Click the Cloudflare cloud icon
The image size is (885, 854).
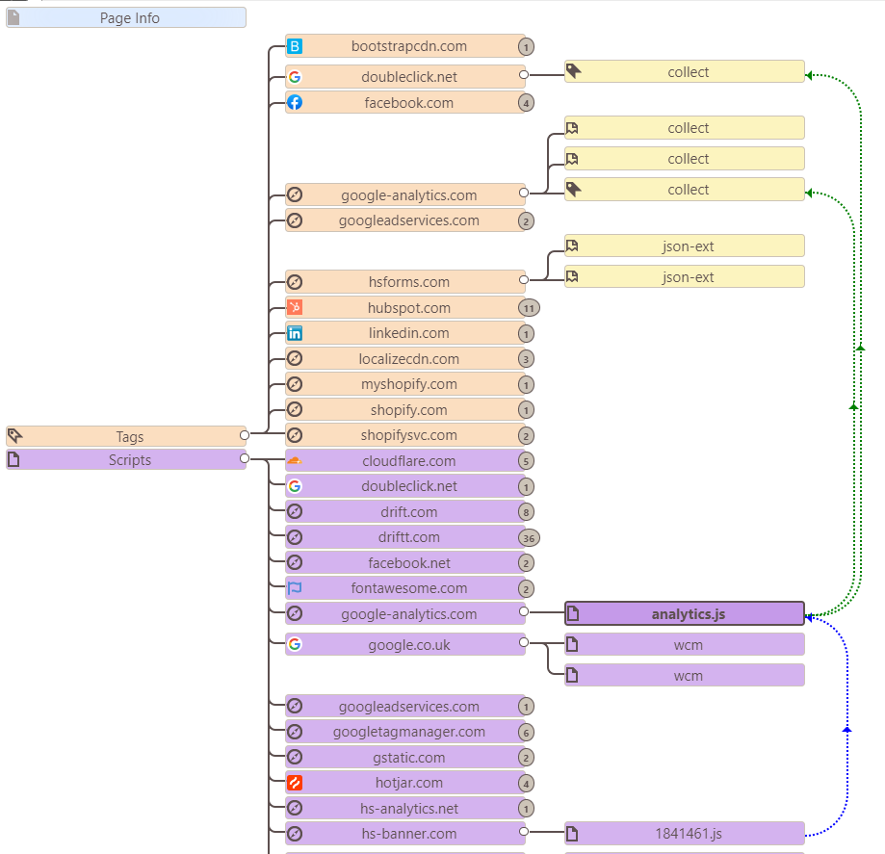pyautogui.click(x=295, y=461)
